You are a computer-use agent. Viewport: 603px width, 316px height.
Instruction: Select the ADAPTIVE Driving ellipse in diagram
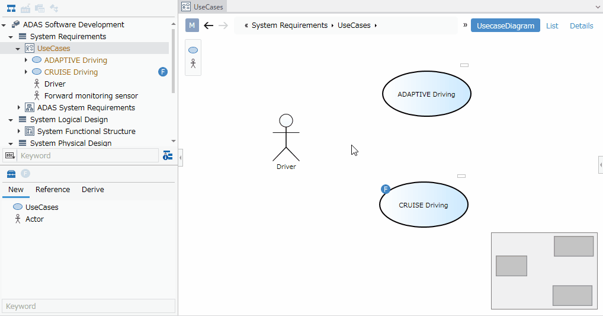(426, 94)
